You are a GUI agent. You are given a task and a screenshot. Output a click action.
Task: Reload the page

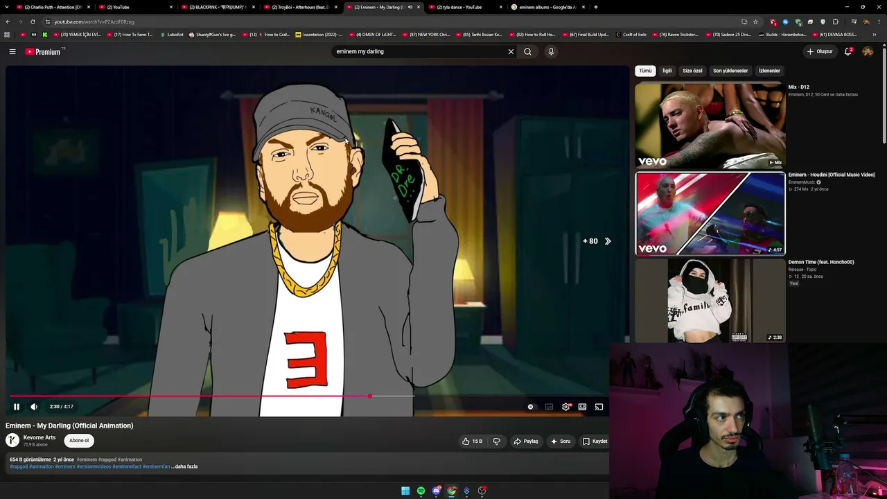click(x=33, y=21)
